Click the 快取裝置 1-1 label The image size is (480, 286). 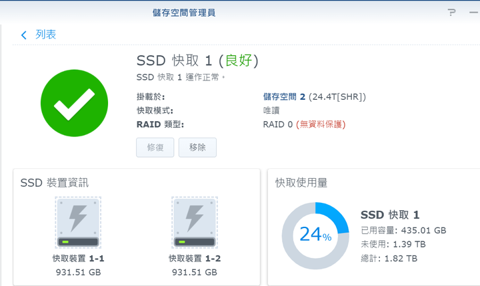79,259
